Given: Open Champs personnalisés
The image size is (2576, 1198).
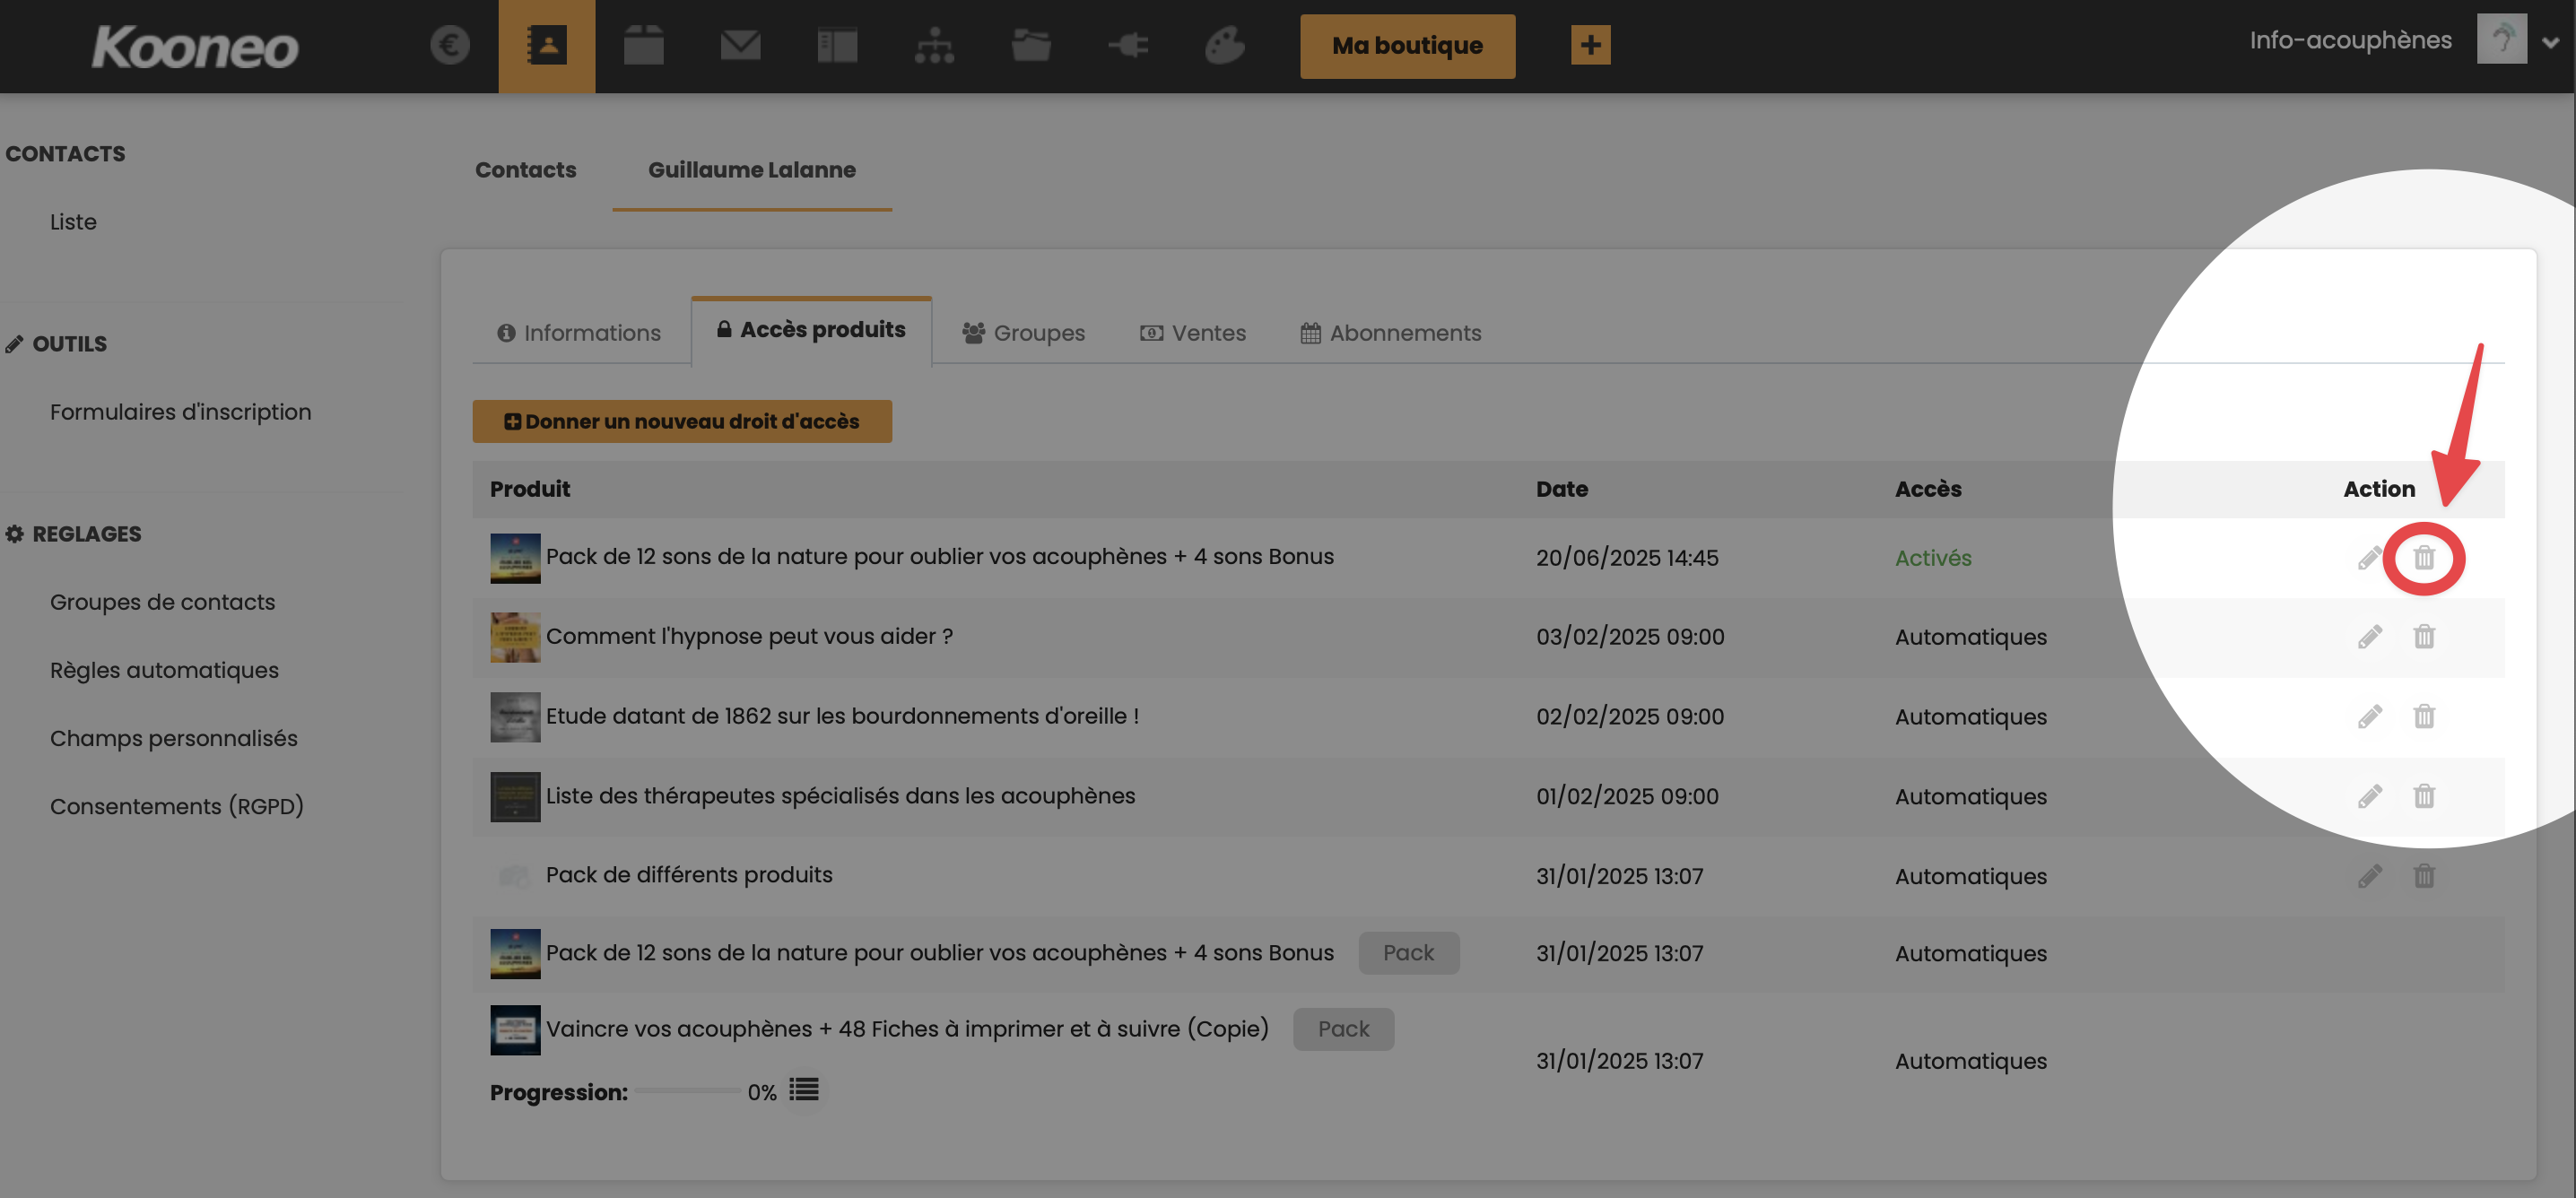Looking at the screenshot, I should point(173,738).
